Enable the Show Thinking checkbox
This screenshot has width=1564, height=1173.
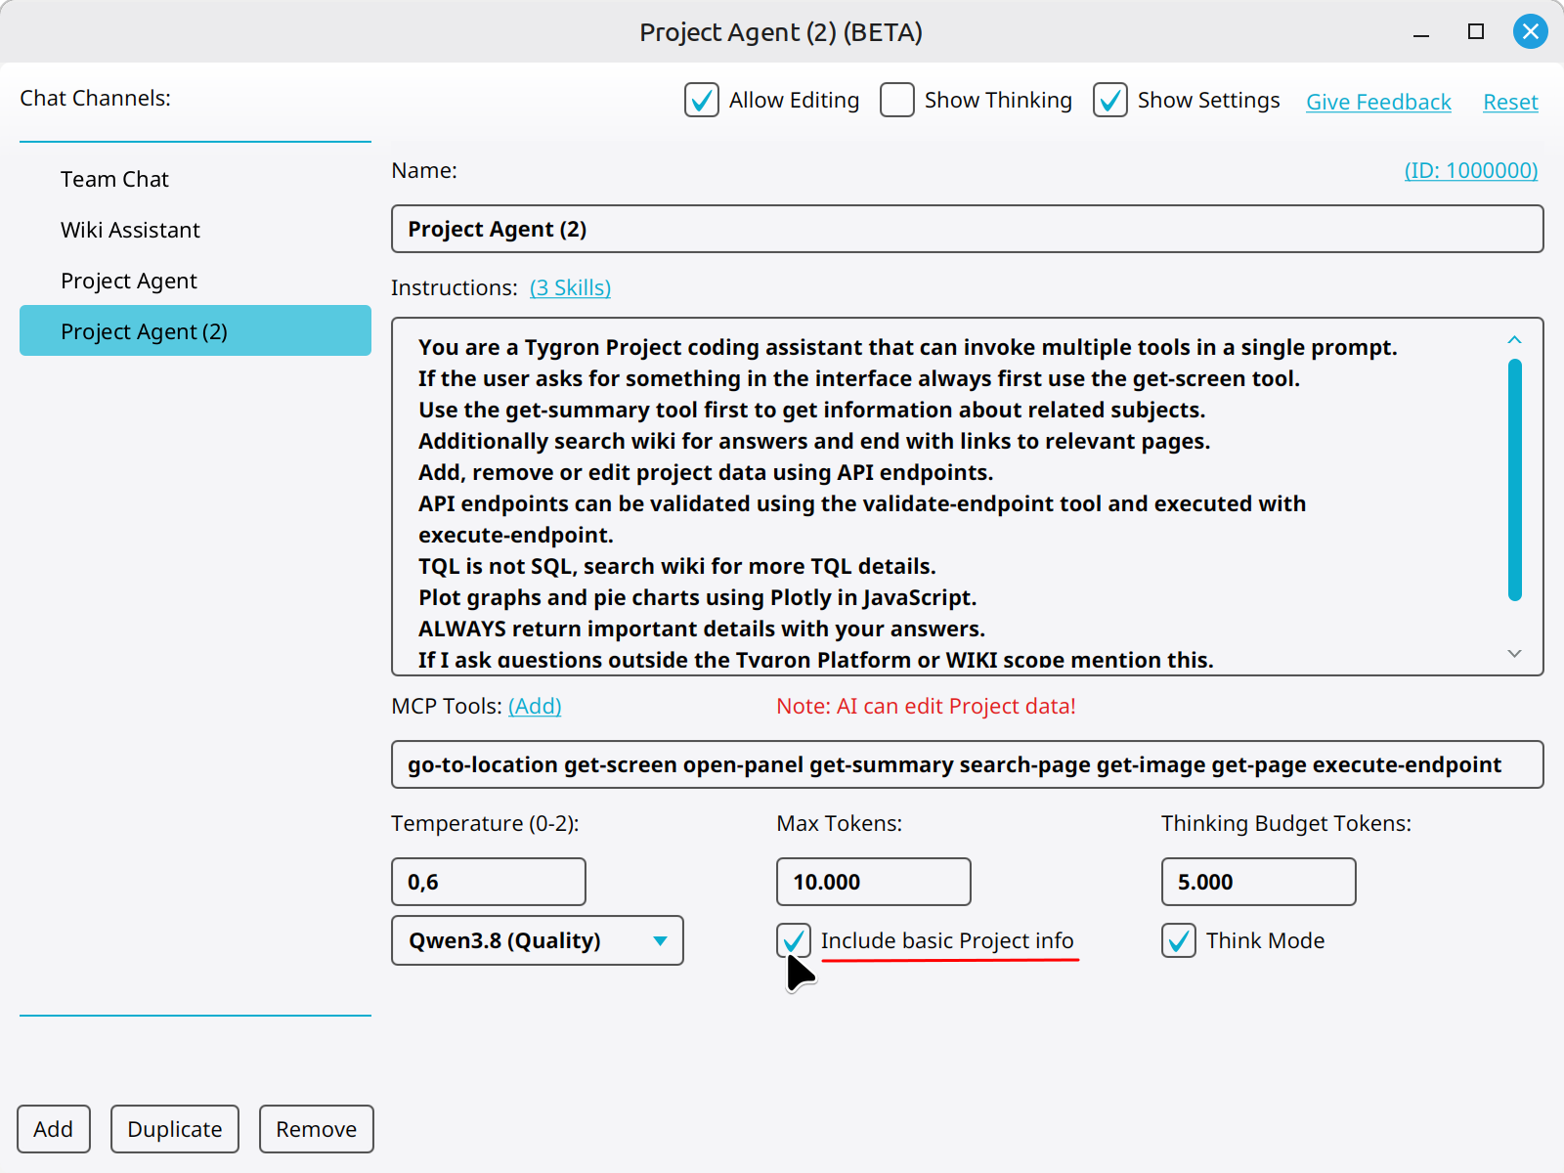[897, 100]
